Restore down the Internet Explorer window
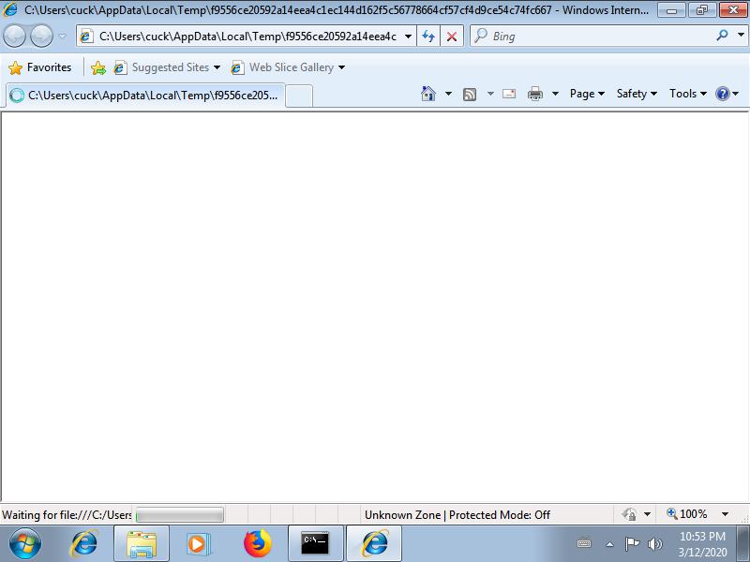The height and width of the screenshot is (562, 750). point(702,10)
